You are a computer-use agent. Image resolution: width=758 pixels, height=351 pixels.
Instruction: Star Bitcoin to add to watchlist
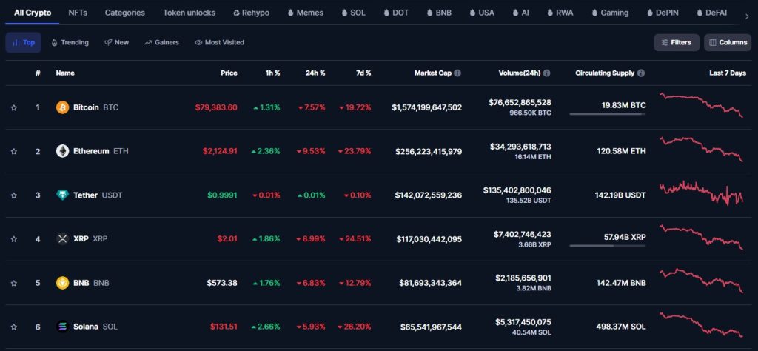pyautogui.click(x=14, y=107)
